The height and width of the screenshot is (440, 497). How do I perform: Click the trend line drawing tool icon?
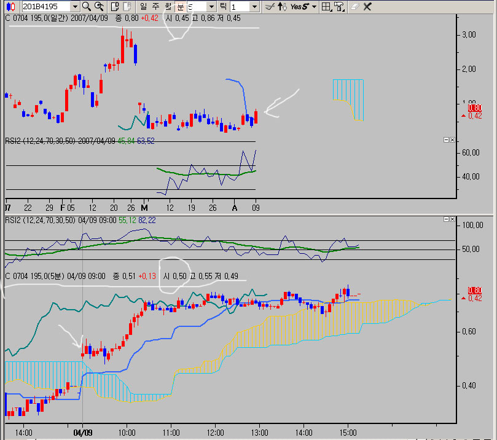269,7
